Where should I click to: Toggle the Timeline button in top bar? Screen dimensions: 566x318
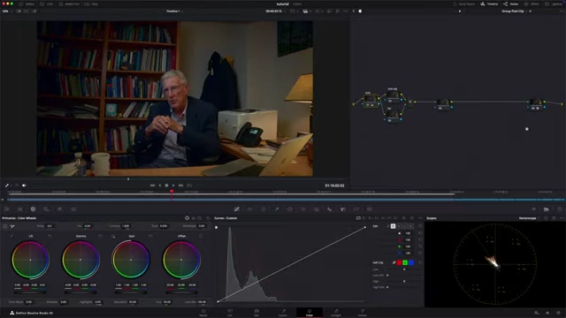(489, 4)
